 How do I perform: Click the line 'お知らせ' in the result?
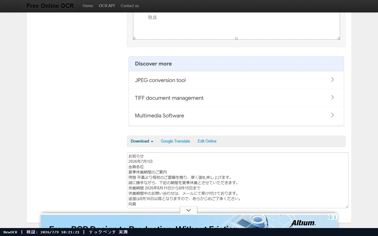[136, 156]
